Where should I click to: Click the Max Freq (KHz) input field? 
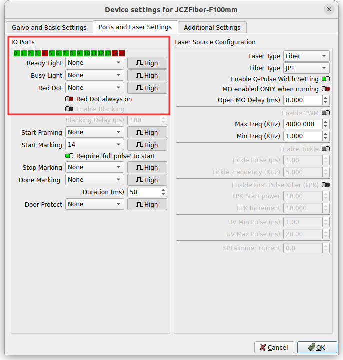303,124
